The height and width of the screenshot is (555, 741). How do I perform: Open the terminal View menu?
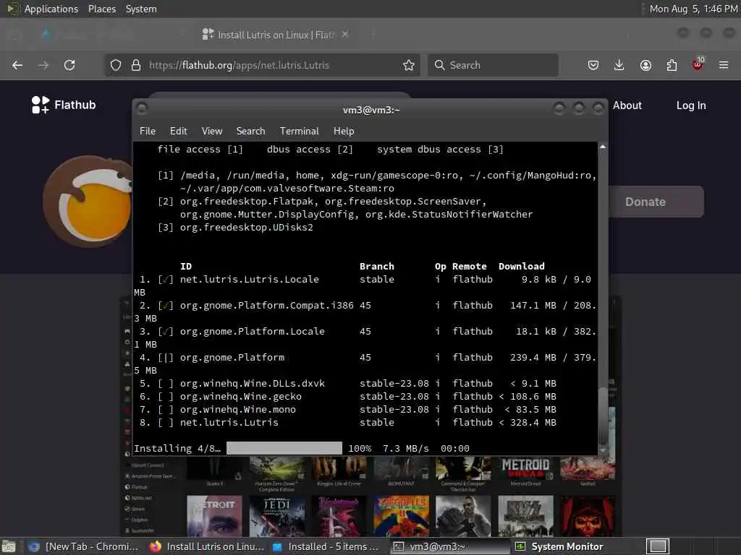[212, 132]
